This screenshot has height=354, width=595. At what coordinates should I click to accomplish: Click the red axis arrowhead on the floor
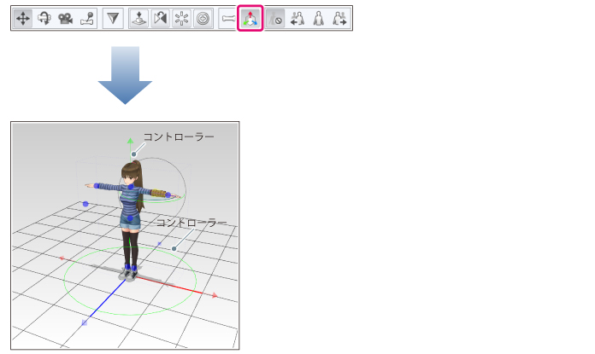pos(214,296)
